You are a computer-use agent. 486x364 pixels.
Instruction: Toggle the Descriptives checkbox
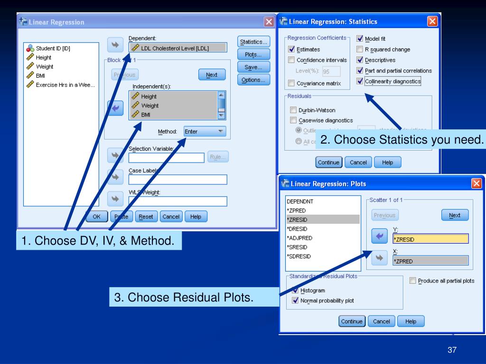click(360, 60)
